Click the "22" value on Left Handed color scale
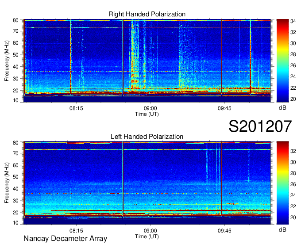Viewport: 301px width, 244px height. pyautogui.click(x=293, y=206)
